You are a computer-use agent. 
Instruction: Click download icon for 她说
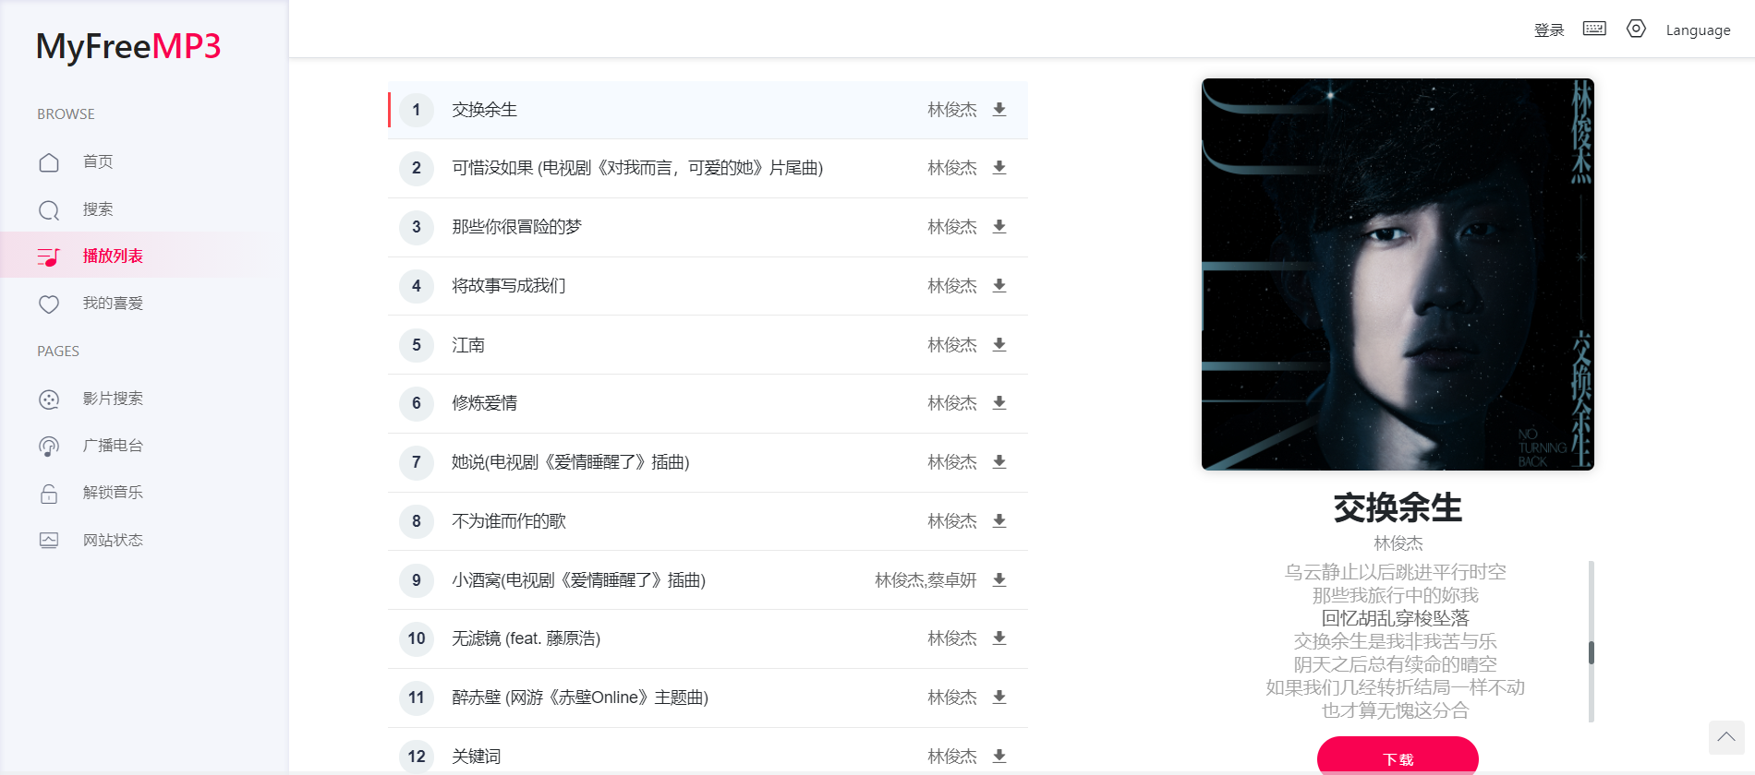point(999,462)
